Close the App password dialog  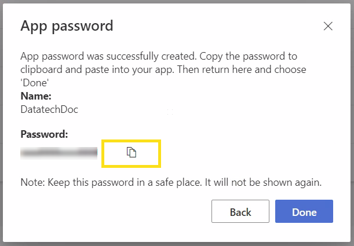[x=328, y=26]
